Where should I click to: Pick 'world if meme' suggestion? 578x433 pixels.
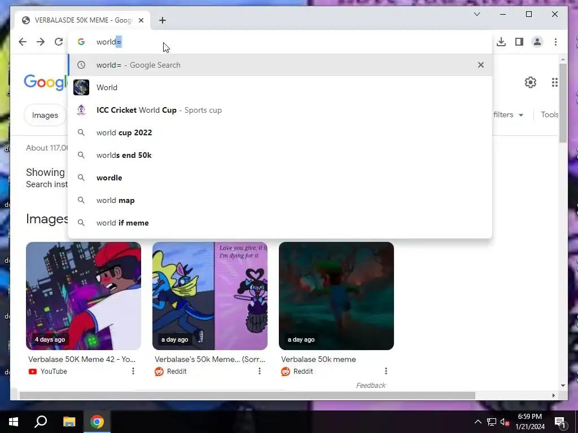click(280, 223)
